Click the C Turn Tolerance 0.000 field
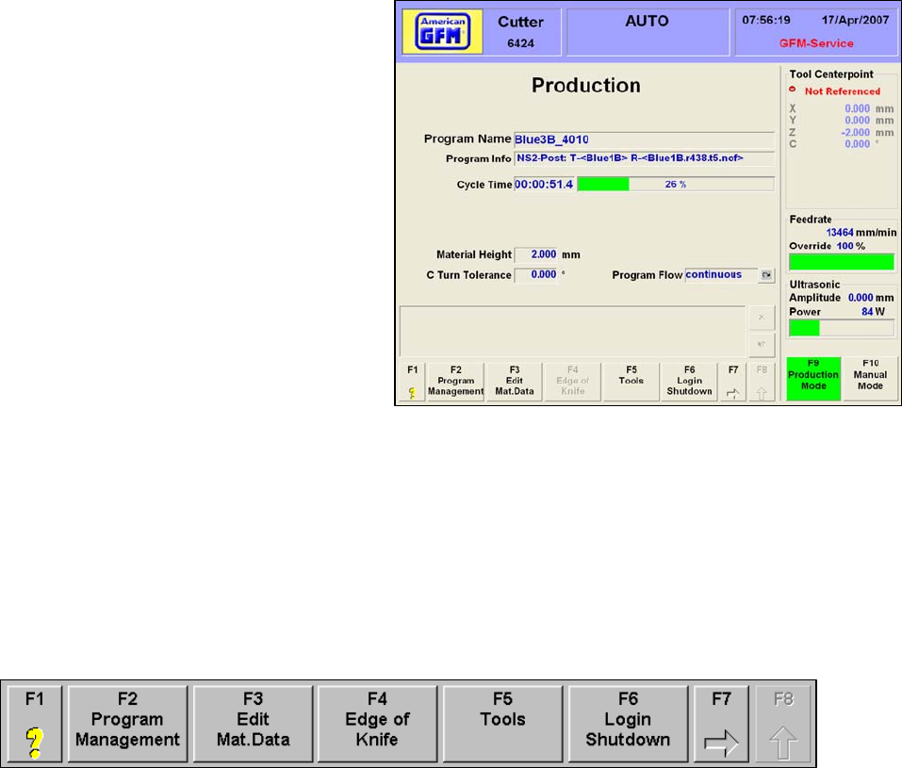The height and width of the screenshot is (768, 902). coord(535,275)
